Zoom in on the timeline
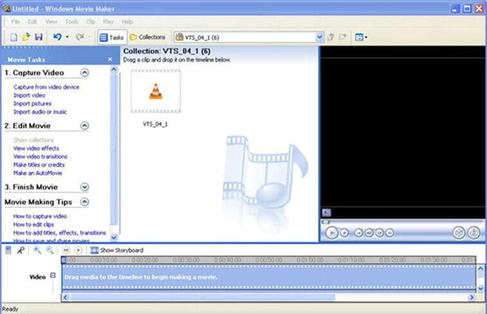Screen dimensions: 487x314 37,250
